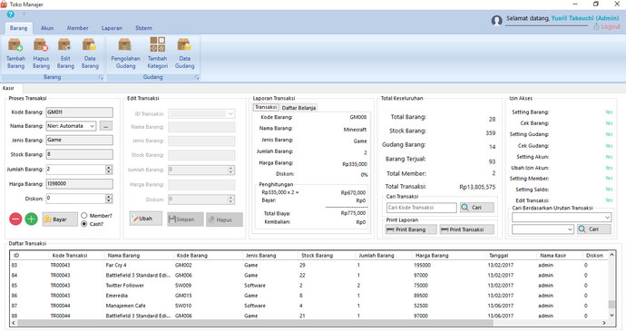Click the green plus add item button
Viewport: 626px width, 331px height.
(x=31, y=219)
